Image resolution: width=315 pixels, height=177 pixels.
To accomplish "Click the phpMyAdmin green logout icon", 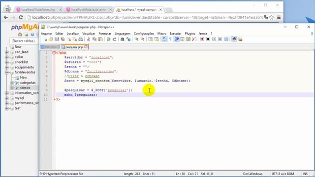I will tap(26, 35).
